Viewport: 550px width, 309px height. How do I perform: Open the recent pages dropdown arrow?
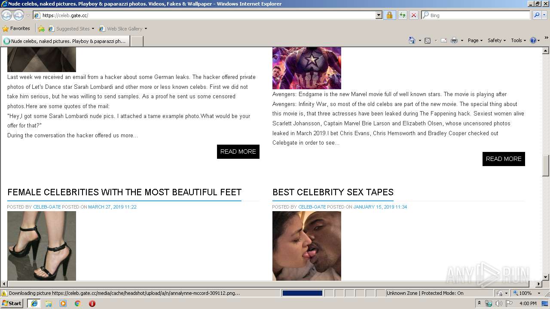click(28, 15)
